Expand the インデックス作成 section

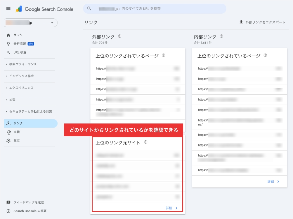click(x=21, y=76)
